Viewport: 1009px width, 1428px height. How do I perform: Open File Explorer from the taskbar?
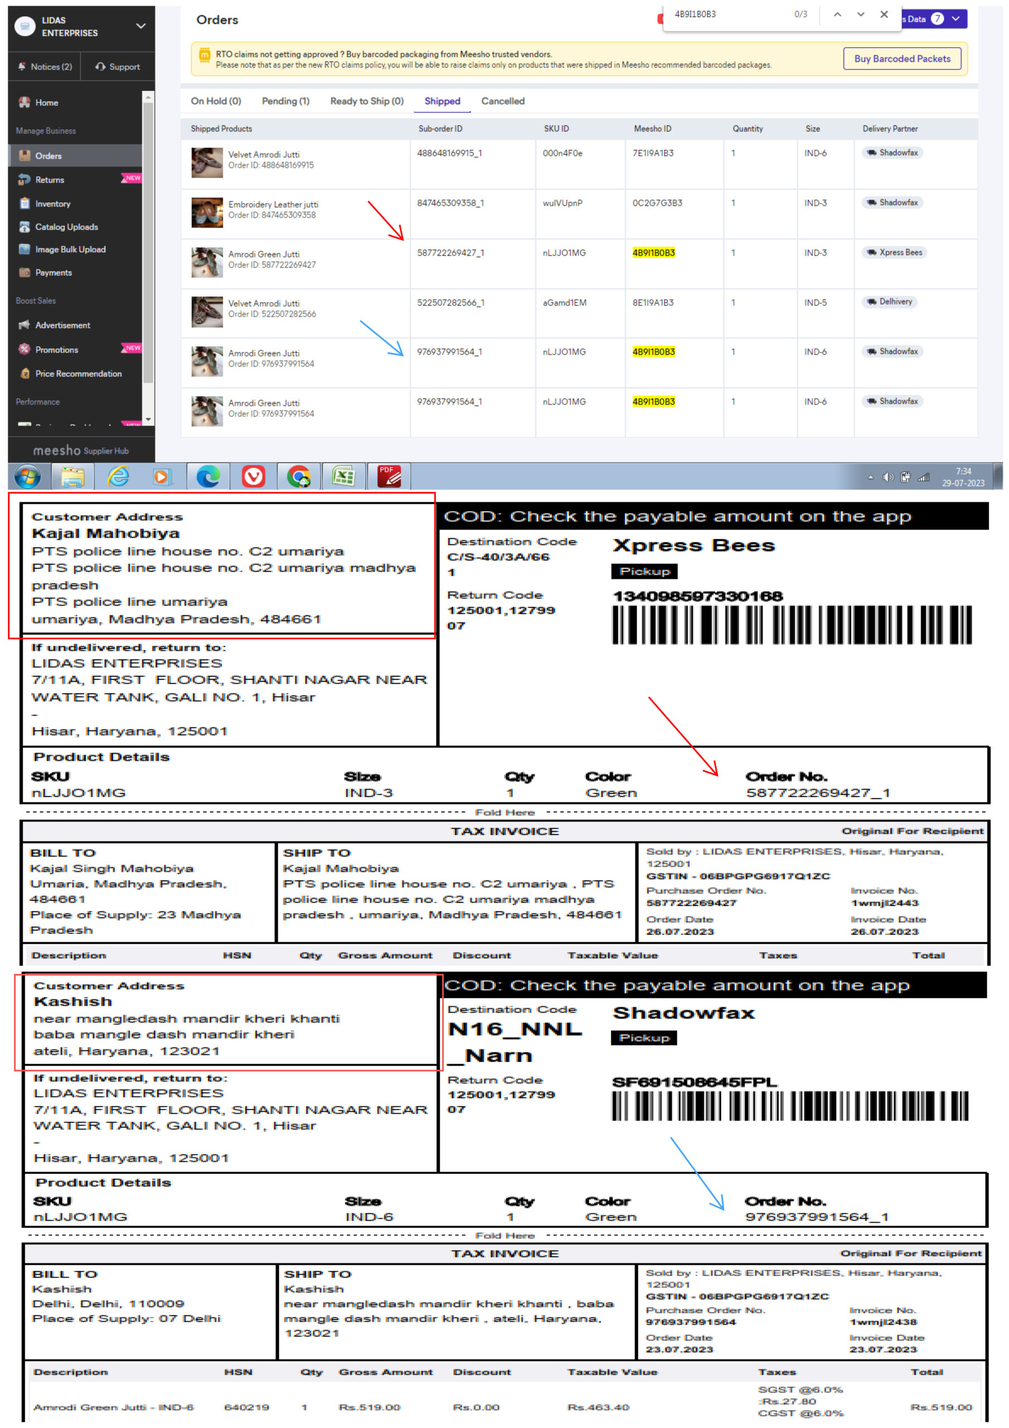(72, 477)
